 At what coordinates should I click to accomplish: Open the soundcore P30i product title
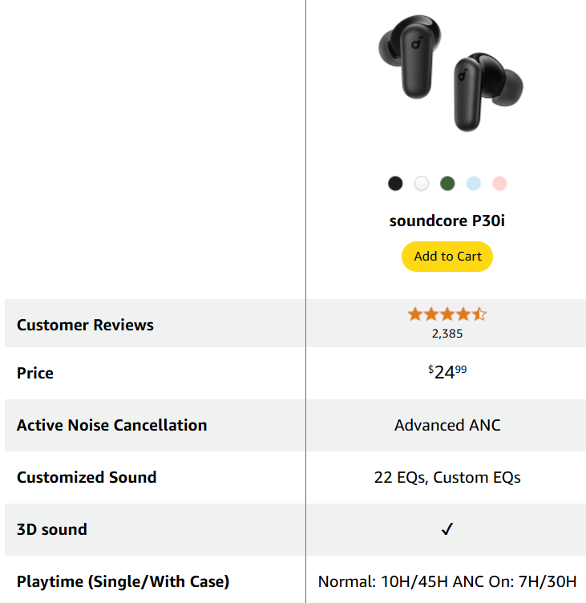[x=447, y=221]
